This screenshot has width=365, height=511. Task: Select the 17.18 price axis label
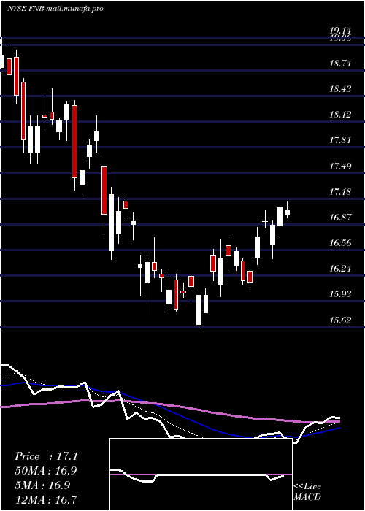point(340,191)
